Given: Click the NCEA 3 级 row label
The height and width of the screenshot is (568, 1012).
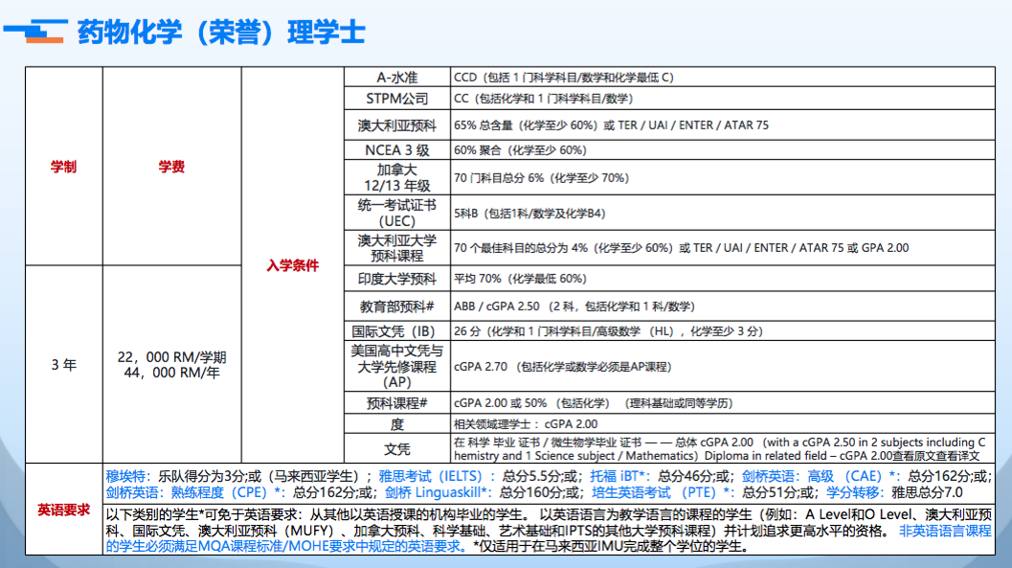Looking at the screenshot, I should click(x=396, y=150).
